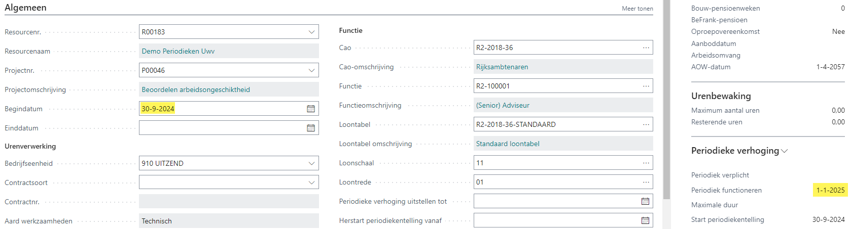Expand the Projectnr. dropdown
Image resolution: width=851 pixels, height=229 pixels.
point(311,70)
